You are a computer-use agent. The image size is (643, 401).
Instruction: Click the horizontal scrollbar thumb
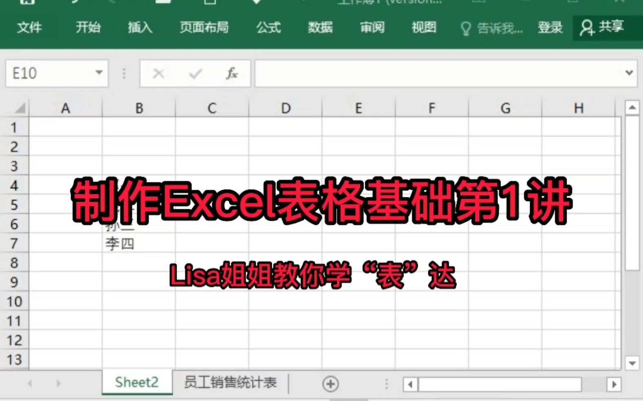point(500,384)
